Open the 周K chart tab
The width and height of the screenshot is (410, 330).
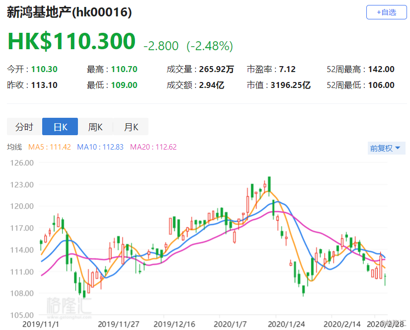click(x=95, y=127)
